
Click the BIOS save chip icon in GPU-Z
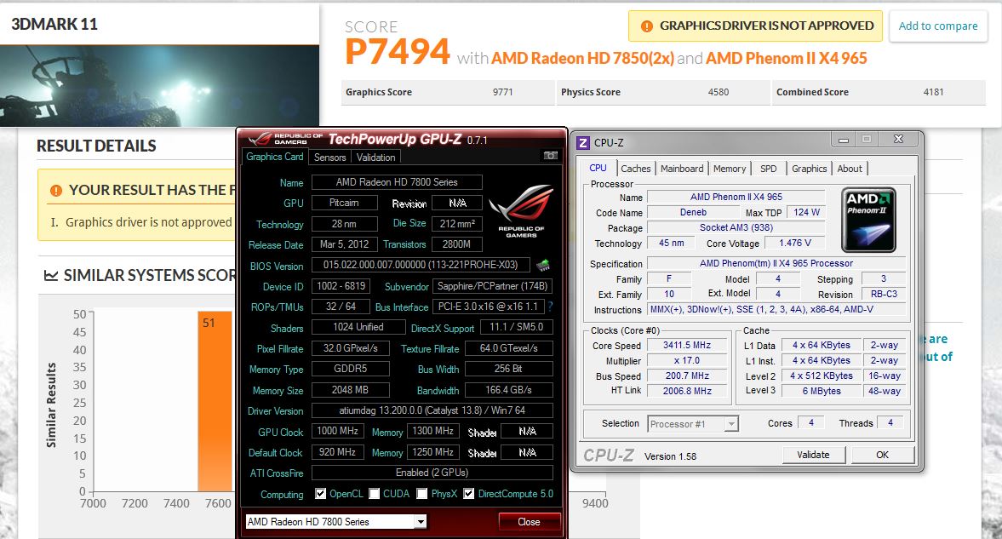pos(543,265)
